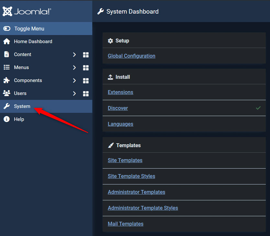
Task: Expand the Menus section arrow
Action: pyautogui.click(x=74, y=67)
